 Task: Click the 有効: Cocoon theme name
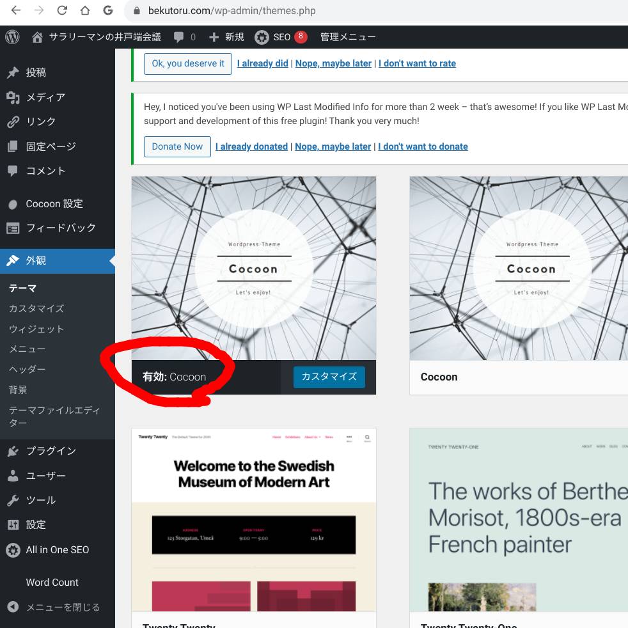coord(174,377)
